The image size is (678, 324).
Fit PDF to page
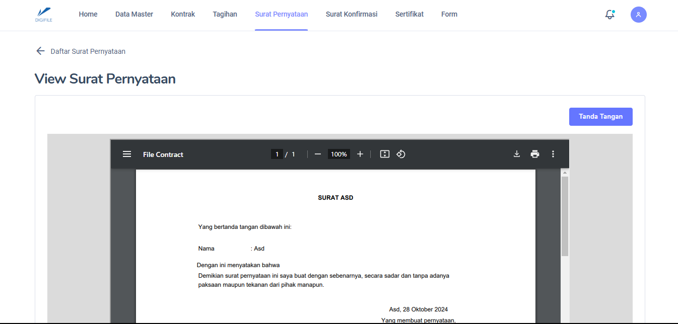click(385, 154)
